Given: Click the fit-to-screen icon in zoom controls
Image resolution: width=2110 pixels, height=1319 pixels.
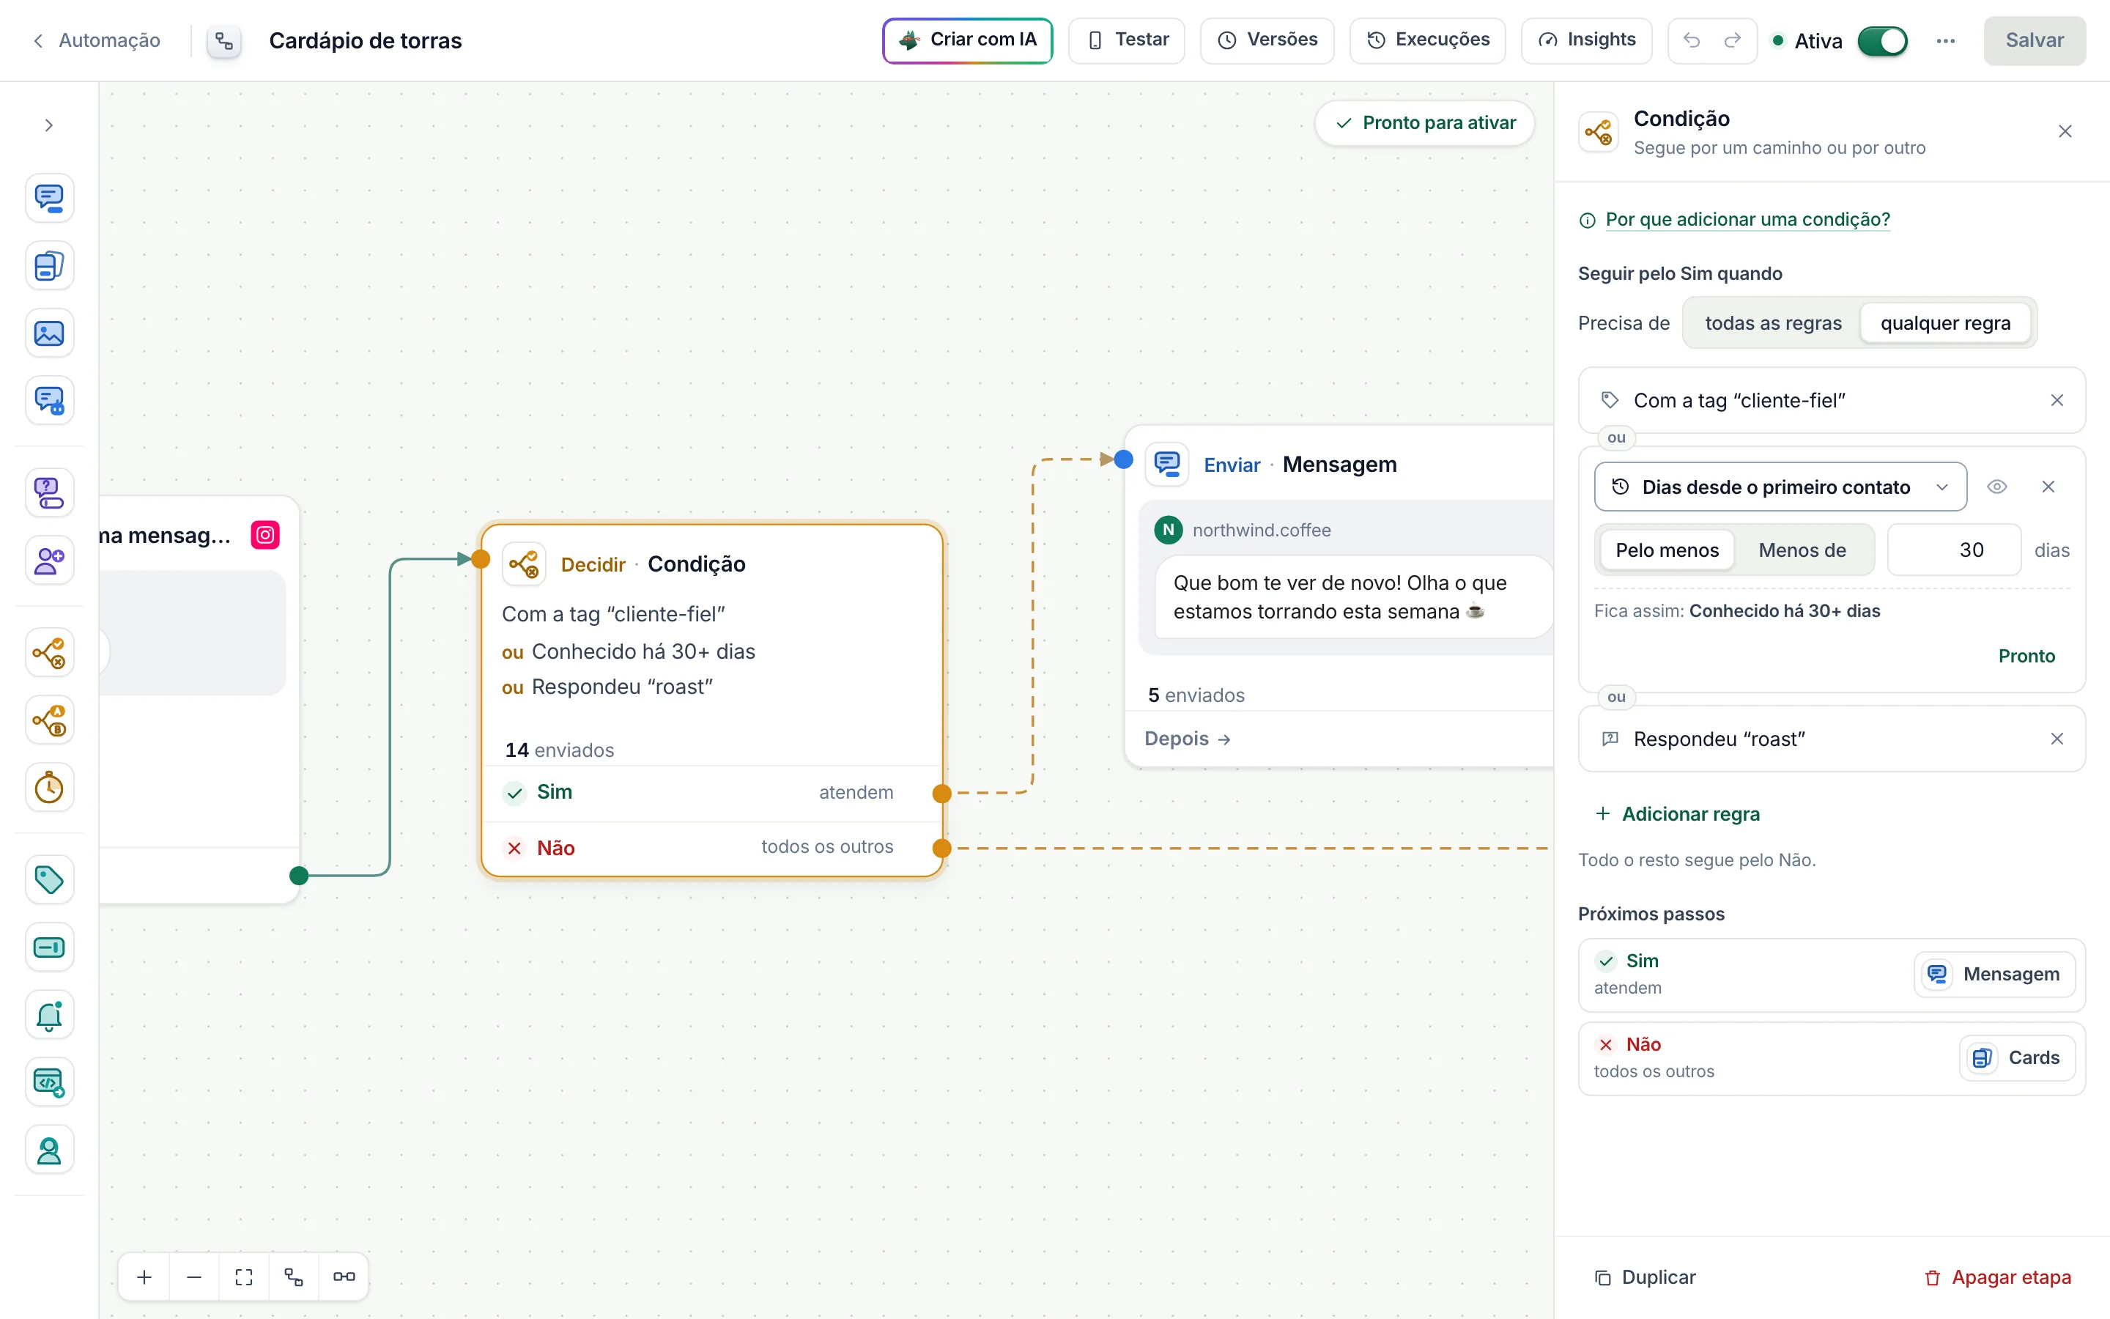Looking at the screenshot, I should click(x=244, y=1277).
